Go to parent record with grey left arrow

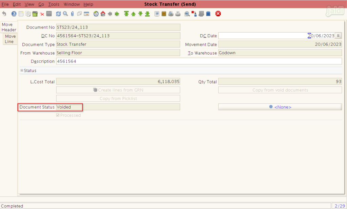110,14
